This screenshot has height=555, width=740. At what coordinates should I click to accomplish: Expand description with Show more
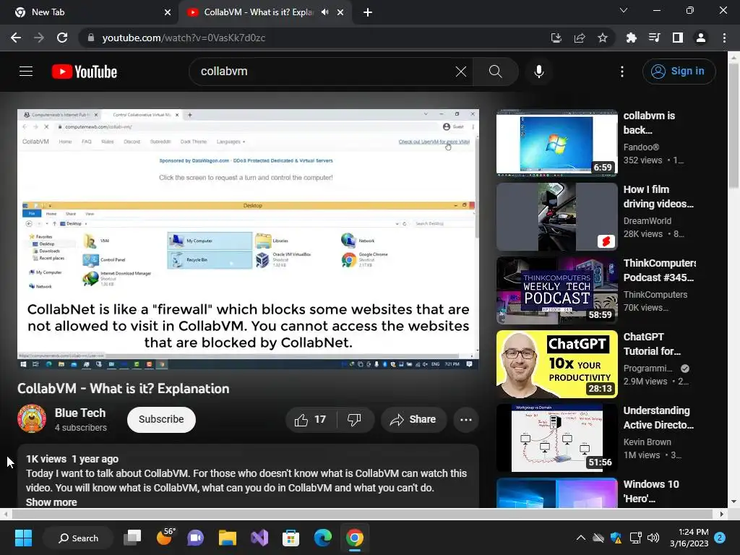click(x=51, y=502)
